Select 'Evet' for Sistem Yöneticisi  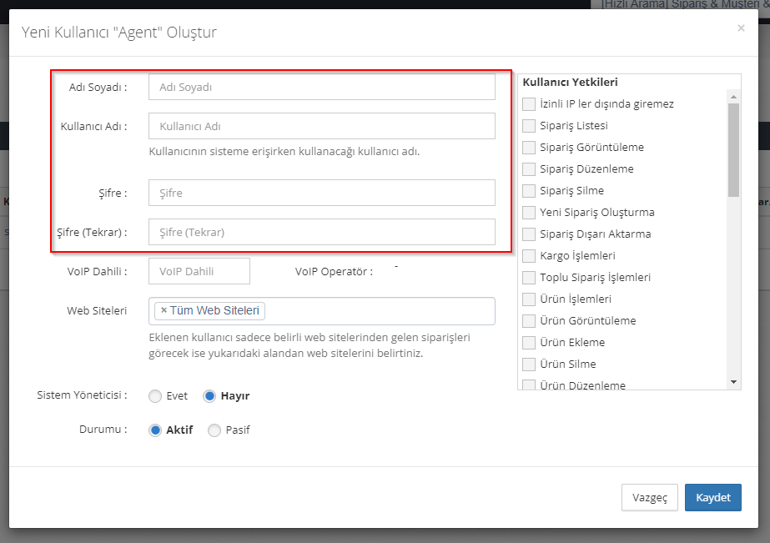[x=155, y=396]
